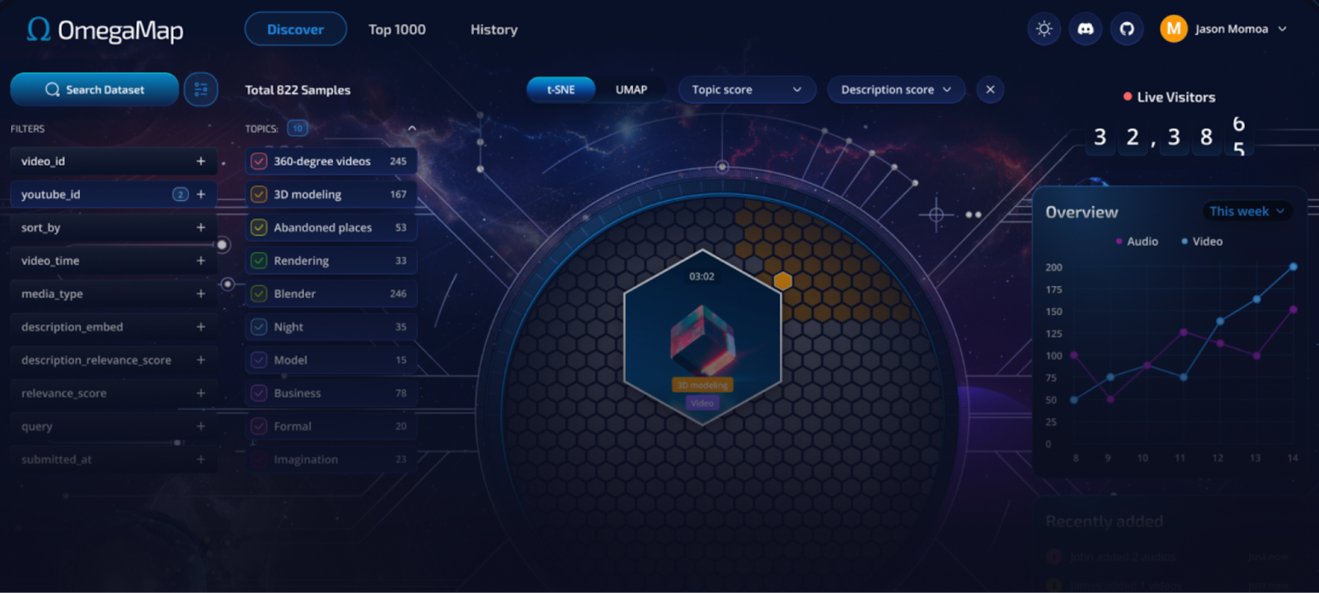
Task: Open the Description score dropdown
Action: click(x=896, y=90)
